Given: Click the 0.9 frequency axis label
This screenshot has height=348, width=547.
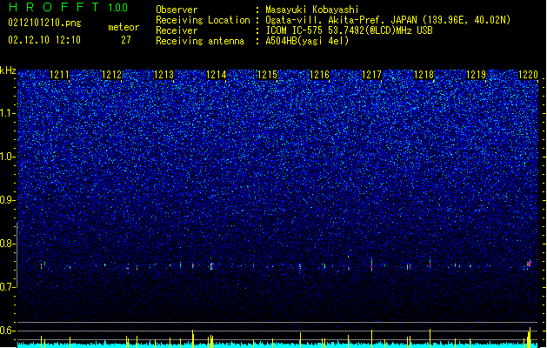Looking at the screenshot, I should (8, 200).
